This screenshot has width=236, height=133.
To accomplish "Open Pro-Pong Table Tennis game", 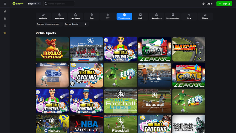I will 52,75.
